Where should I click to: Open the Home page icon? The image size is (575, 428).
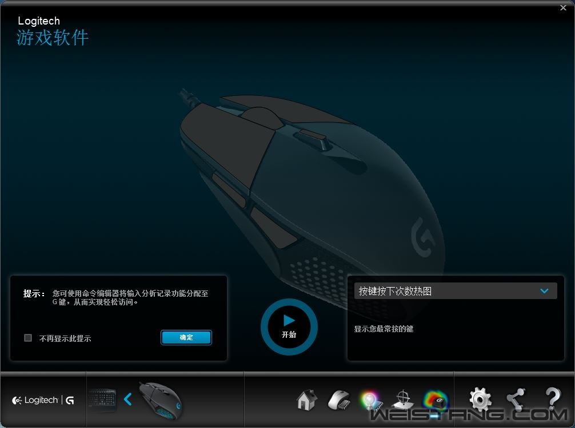[x=307, y=400]
